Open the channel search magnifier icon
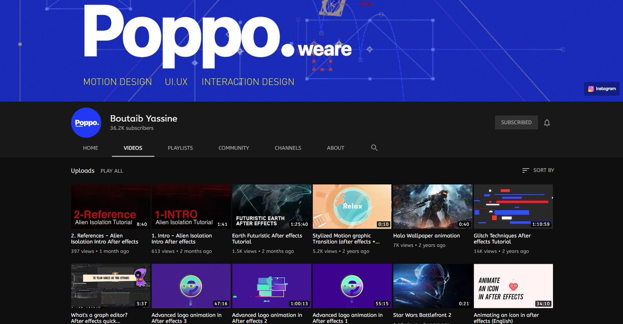Image resolution: width=623 pixels, height=324 pixels. coord(374,148)
